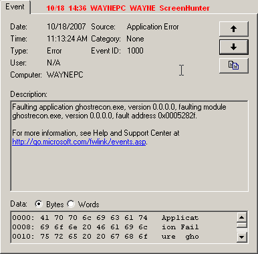Click the Description label
258x254 pixels.
point(29,94)
